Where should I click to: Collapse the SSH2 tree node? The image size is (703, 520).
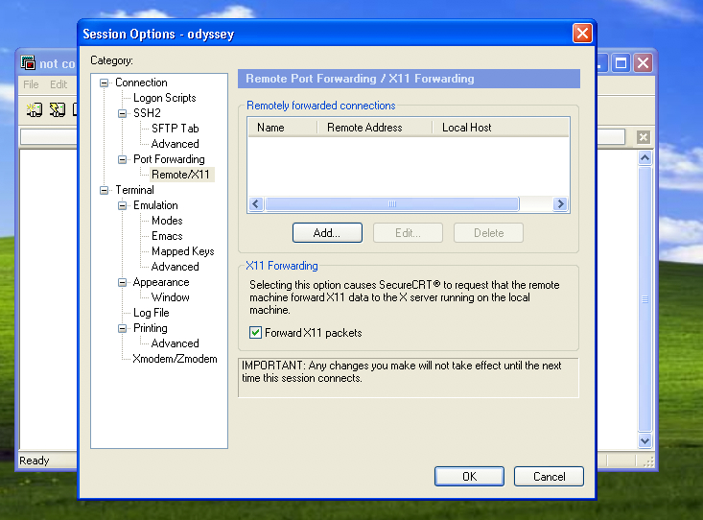pos(122,113)
